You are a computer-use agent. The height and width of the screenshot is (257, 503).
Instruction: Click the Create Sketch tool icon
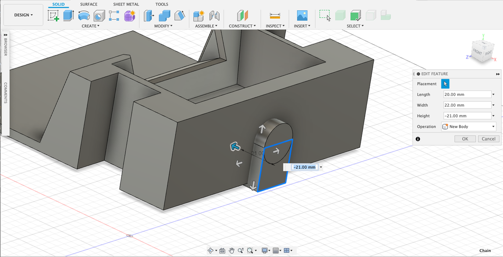pyautogui.click(x=53, y=15)
